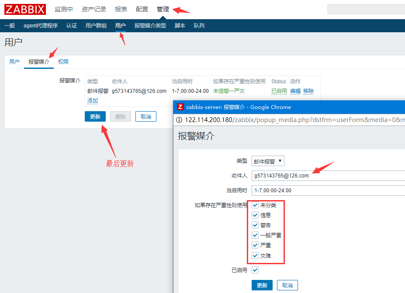The image size is (405, 293).
Task: Toggle the 灾难 severity checkbox
Action: click(255, 256)
